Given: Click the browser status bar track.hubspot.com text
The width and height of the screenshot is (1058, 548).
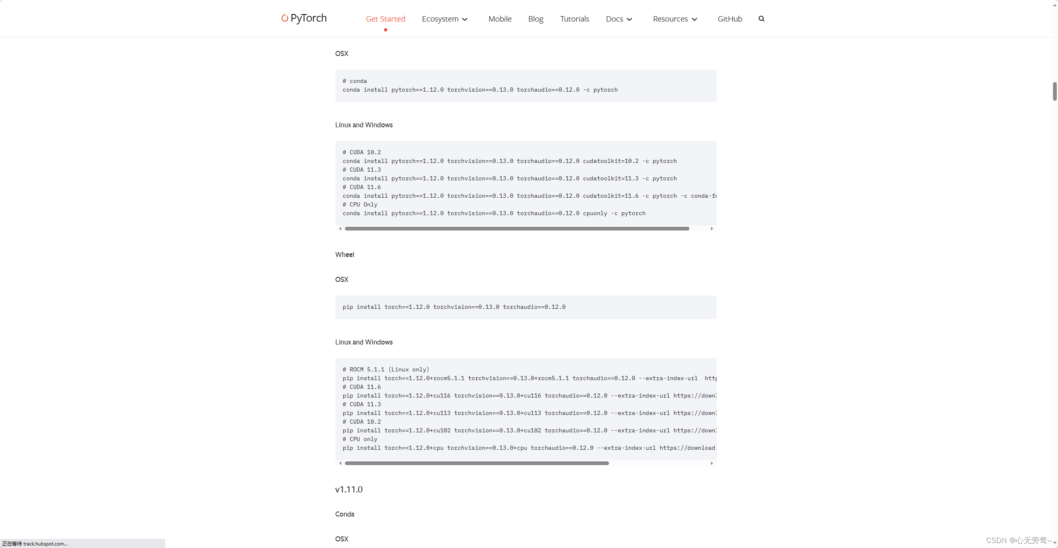Looking at the screenshot, I should coord(35,543).
